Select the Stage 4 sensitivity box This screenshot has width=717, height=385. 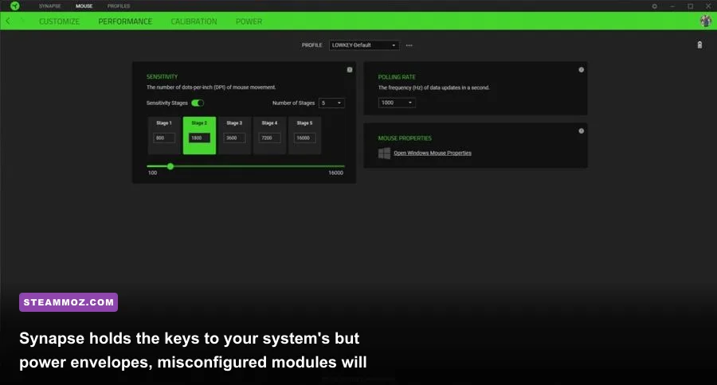(270, 135)
